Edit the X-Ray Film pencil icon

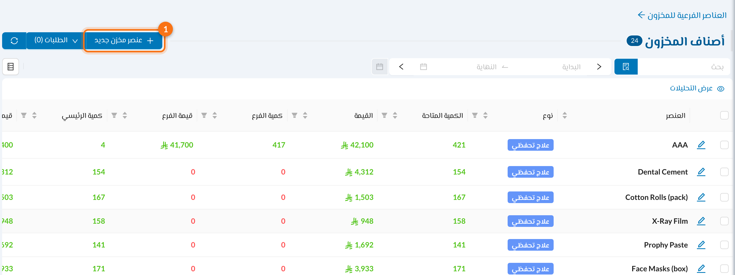coord(701,221)
